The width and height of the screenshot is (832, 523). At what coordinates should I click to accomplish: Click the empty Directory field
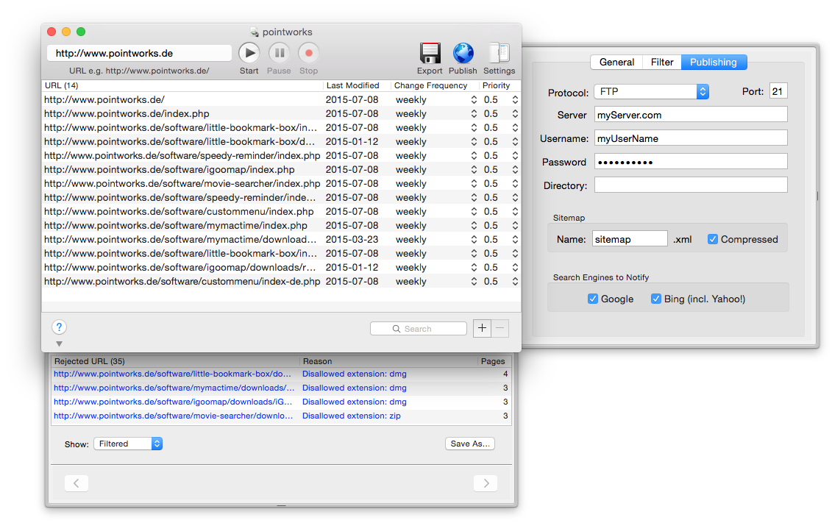point(690,185)
